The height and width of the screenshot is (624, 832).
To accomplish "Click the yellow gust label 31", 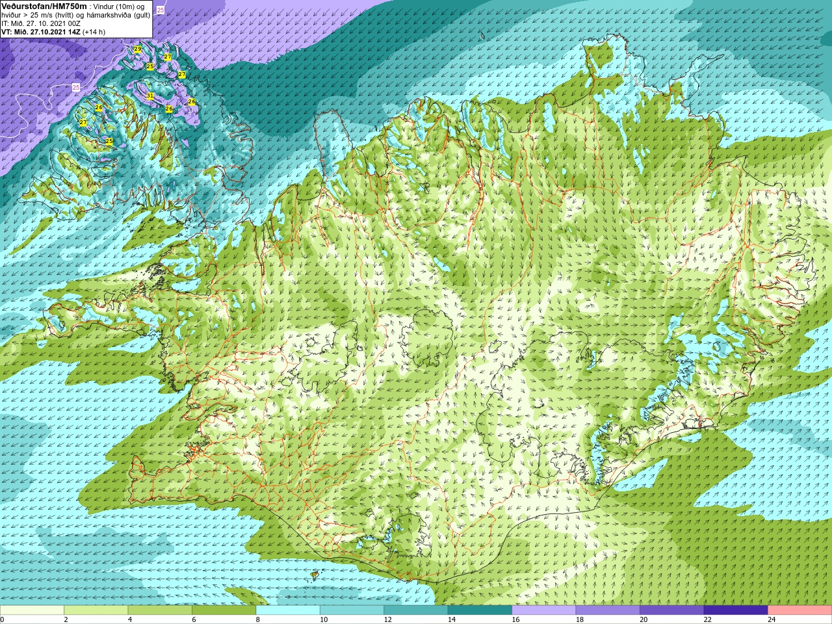I will tap(150, 96).
